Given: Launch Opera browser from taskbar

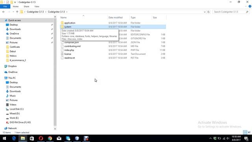Looking at the screenshot, I should point(41,138).
